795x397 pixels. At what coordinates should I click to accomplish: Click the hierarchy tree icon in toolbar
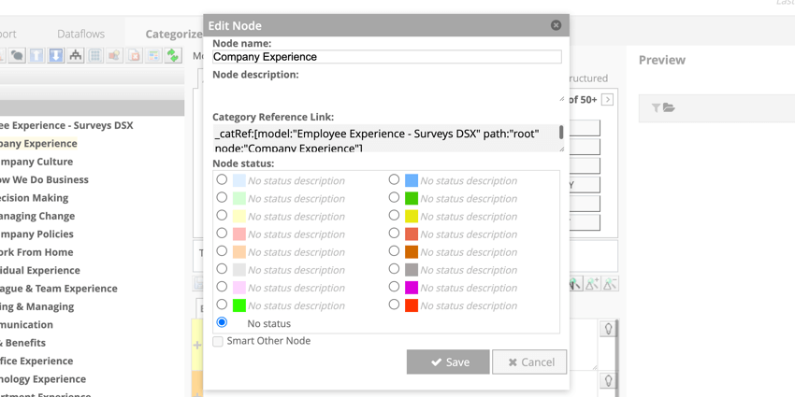click(76, 56)
